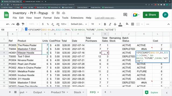Open the Tools menu

(65, 18)
